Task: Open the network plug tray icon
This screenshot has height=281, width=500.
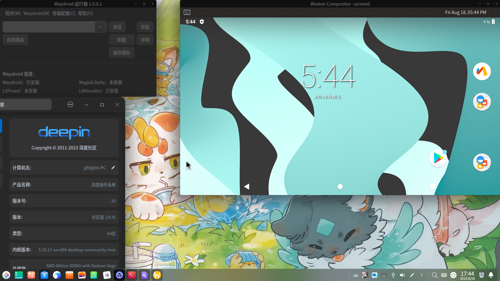Action: point(412,275)
